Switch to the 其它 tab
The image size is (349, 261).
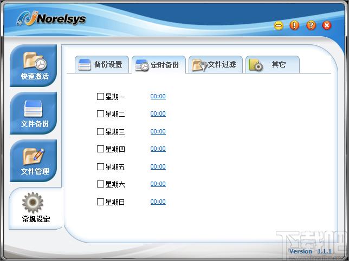point(273,64)
